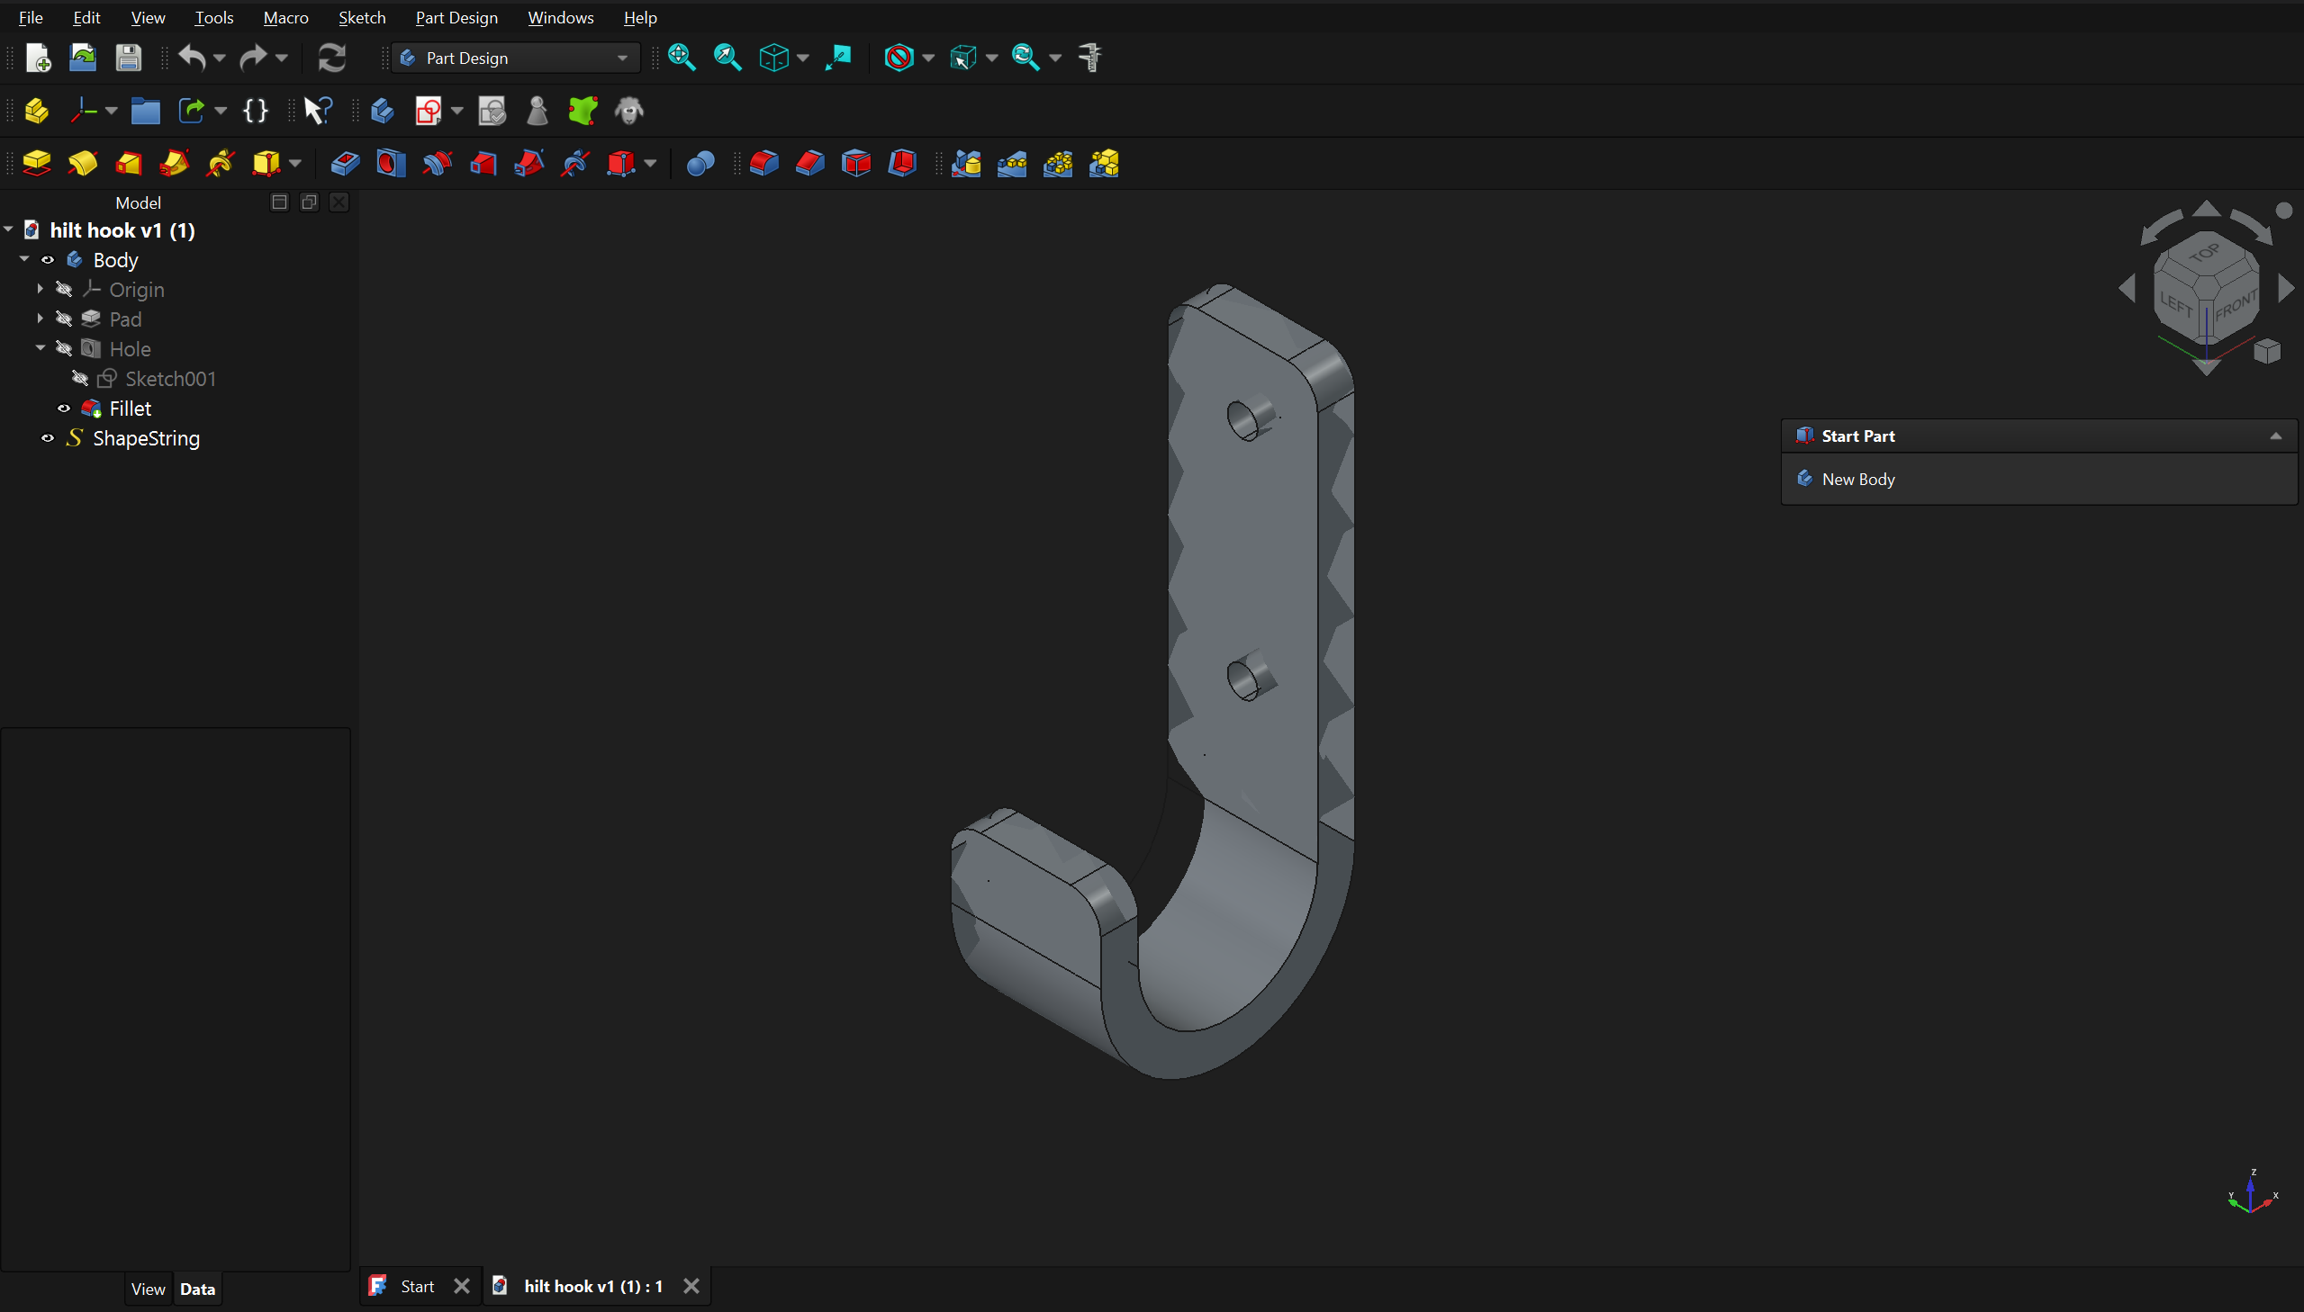
Task: Open the standard views dropdown arrow
Action: click(802, 58)
